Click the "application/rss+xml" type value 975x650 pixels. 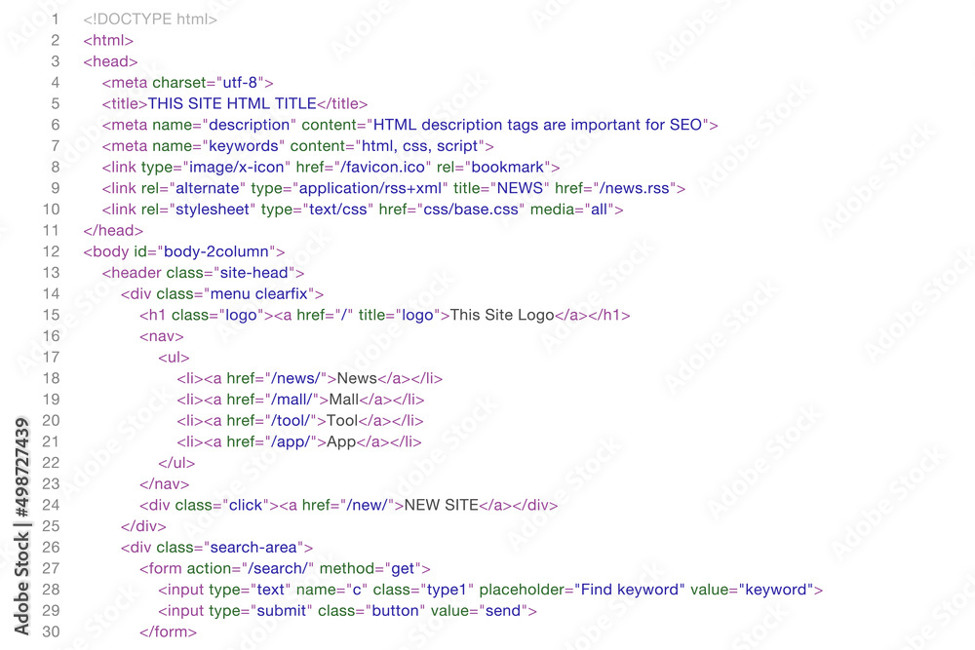pyautogui.click(x=370, y=188)
